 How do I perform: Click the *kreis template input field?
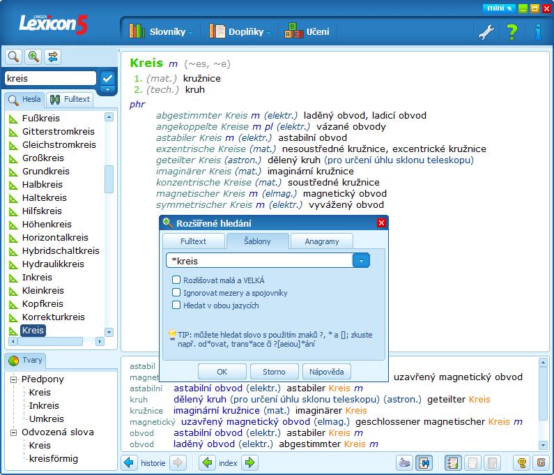point(259,261)
